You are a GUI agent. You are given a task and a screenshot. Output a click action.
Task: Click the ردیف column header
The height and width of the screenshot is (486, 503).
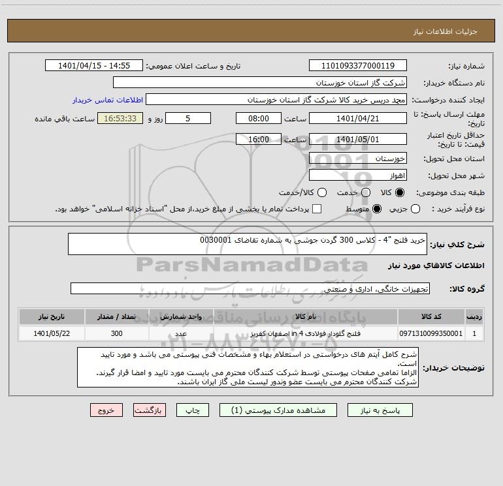(474, 316)
